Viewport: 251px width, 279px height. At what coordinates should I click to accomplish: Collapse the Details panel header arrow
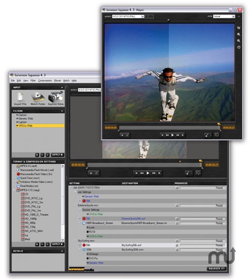click(x=62, y=251)
